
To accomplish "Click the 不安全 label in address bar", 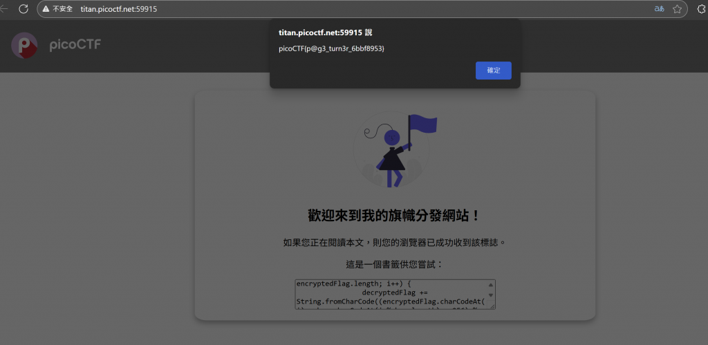I will pyautogui.click(x=63, y=9).
